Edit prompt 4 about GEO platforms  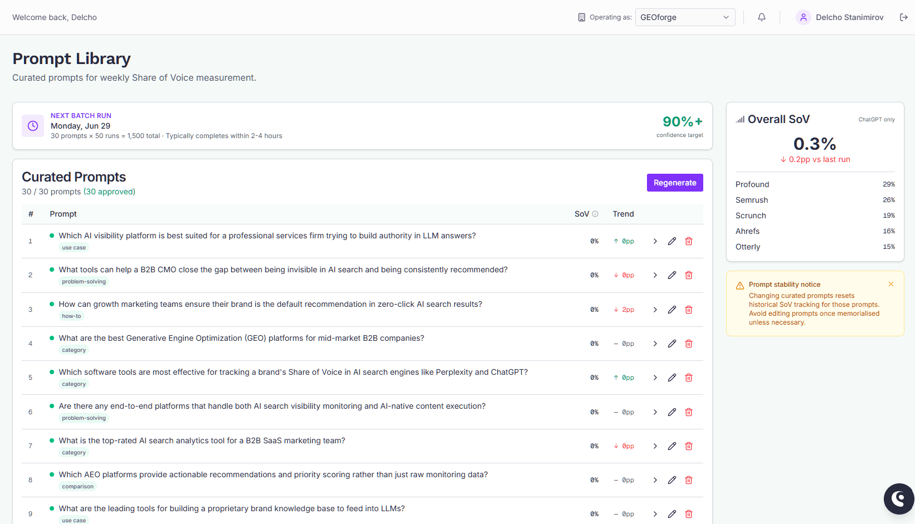click(x=672, y=344)
